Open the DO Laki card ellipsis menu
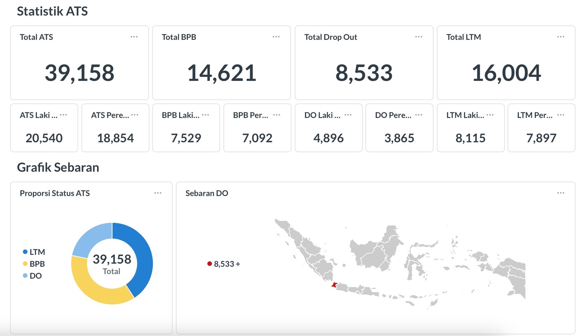Viewport: 580px width, 336px height. pos(348,115)
